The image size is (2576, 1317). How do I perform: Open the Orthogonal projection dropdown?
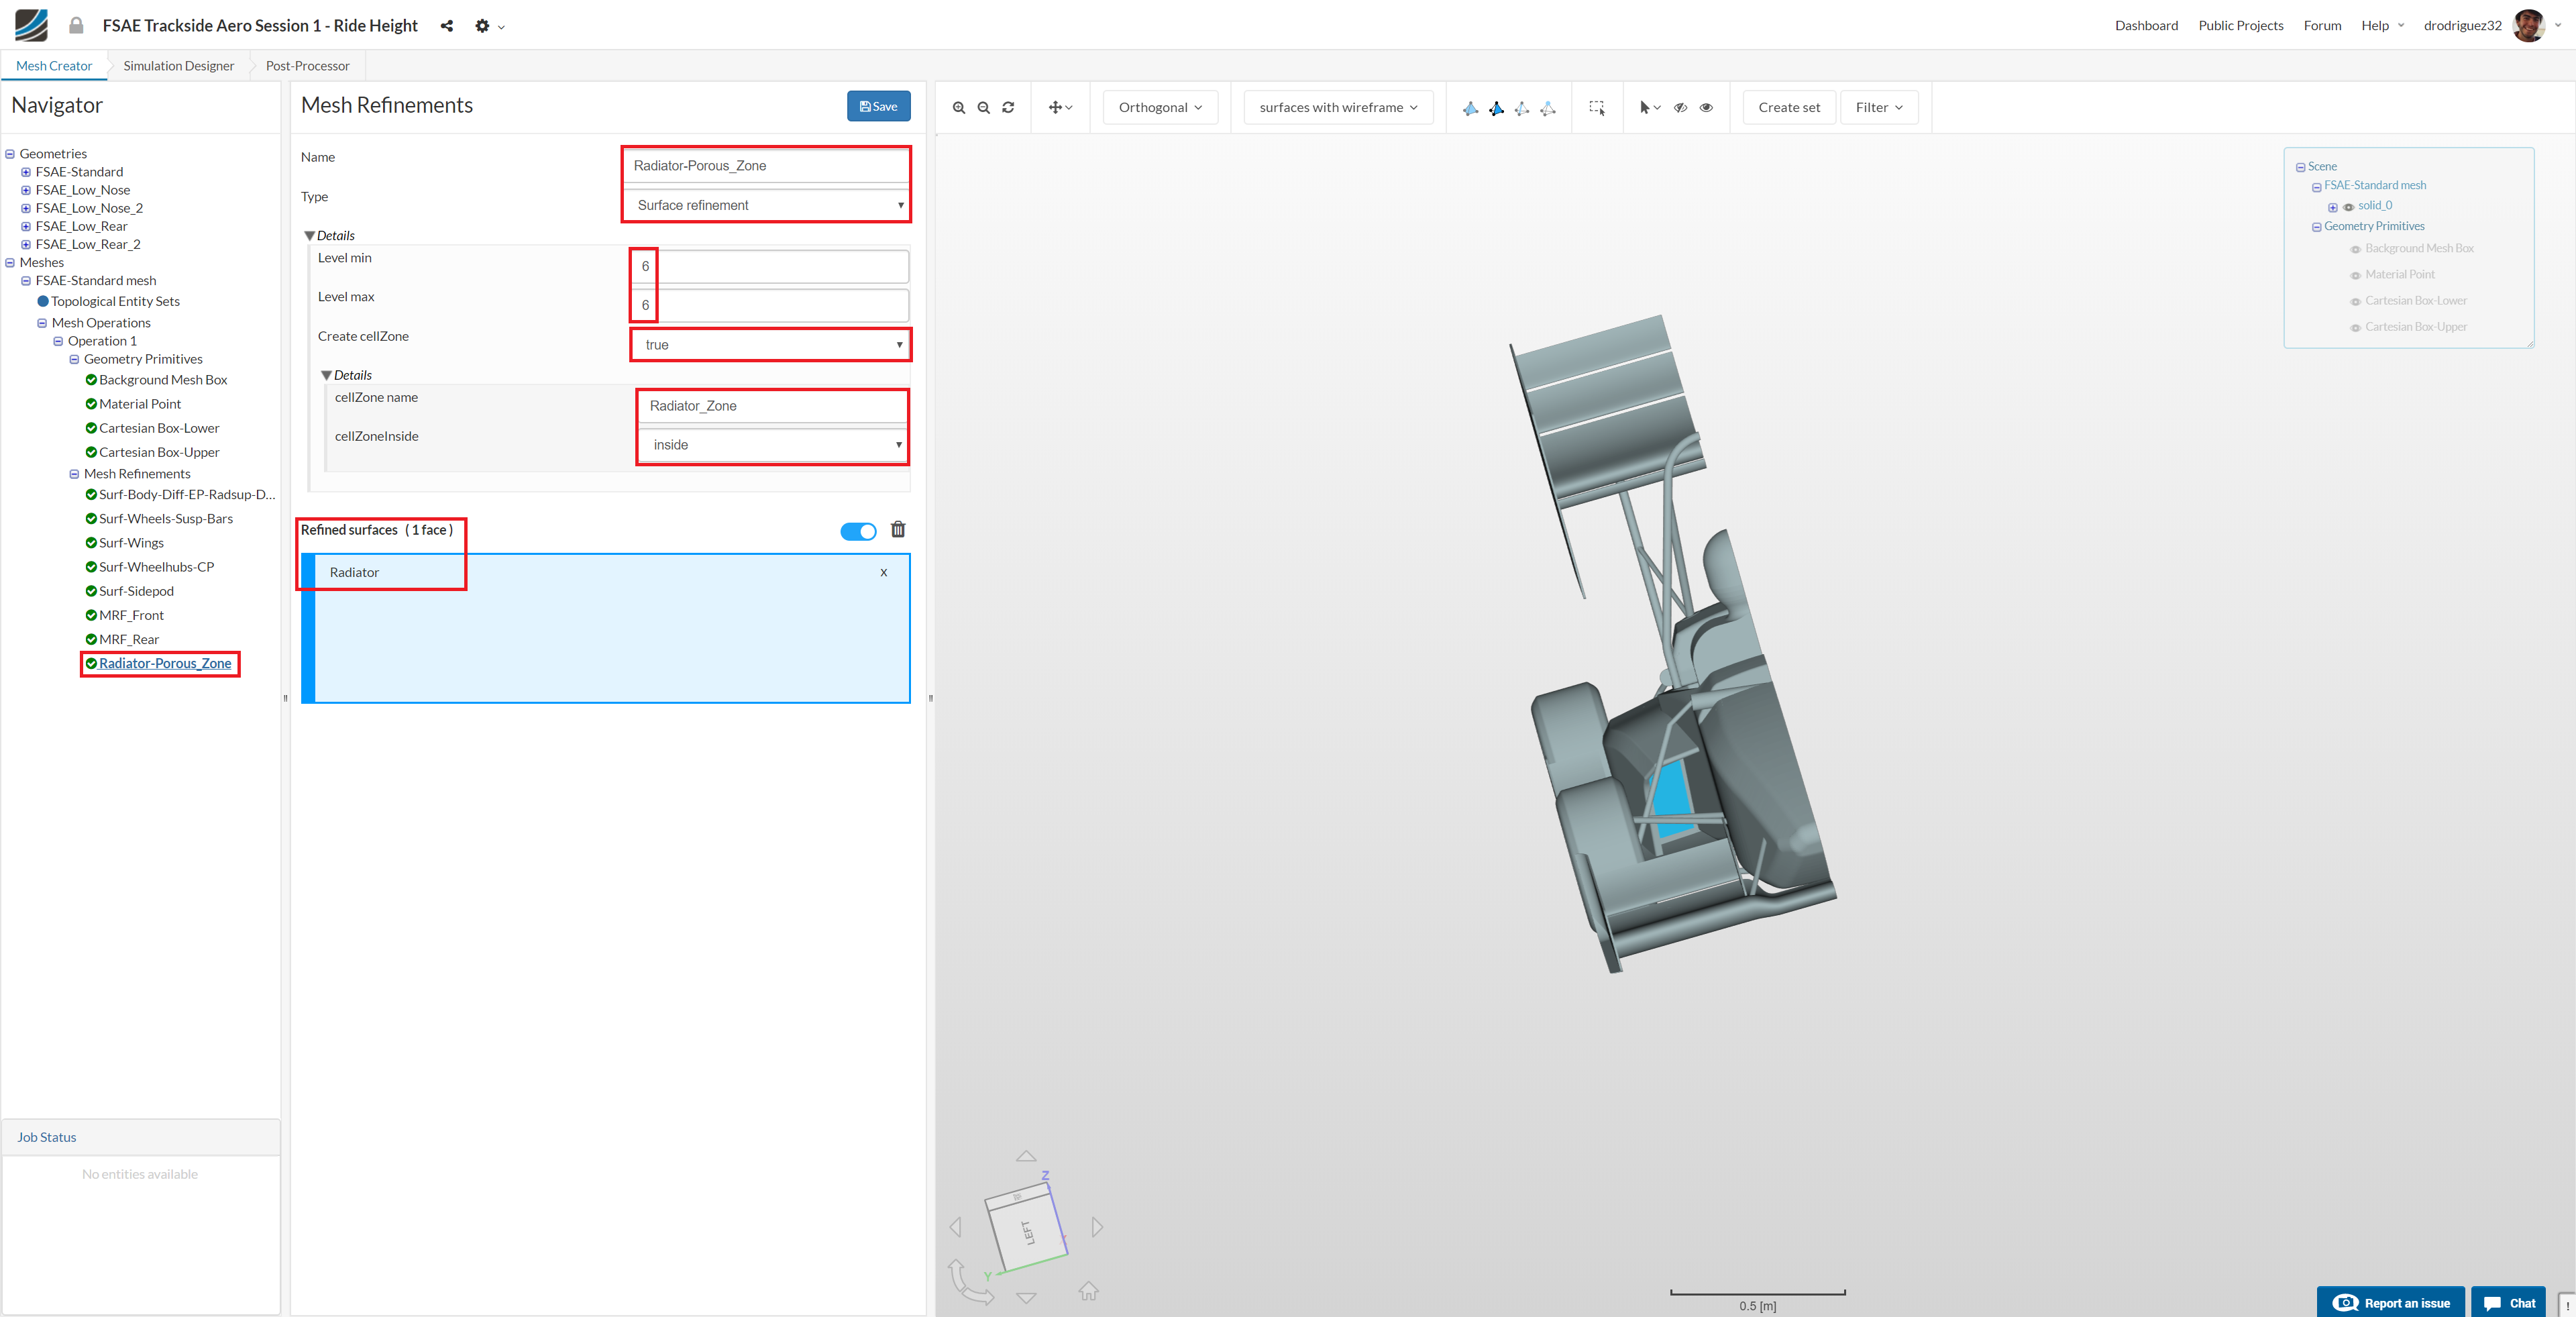[1160, 108]
